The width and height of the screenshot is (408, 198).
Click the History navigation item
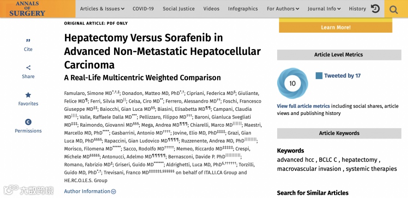tap(357, 9)
